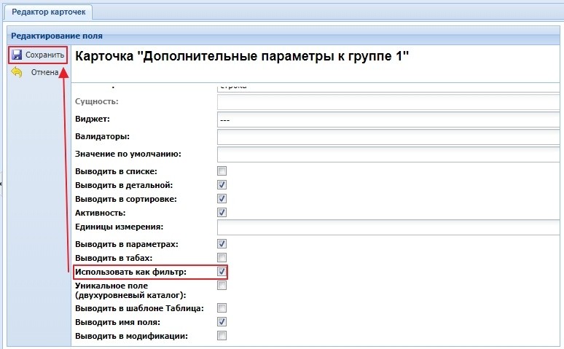Uncheck Выводить в параметрах checkbox
The height and width of the screenshot is (349, 564).
(222, 244)
